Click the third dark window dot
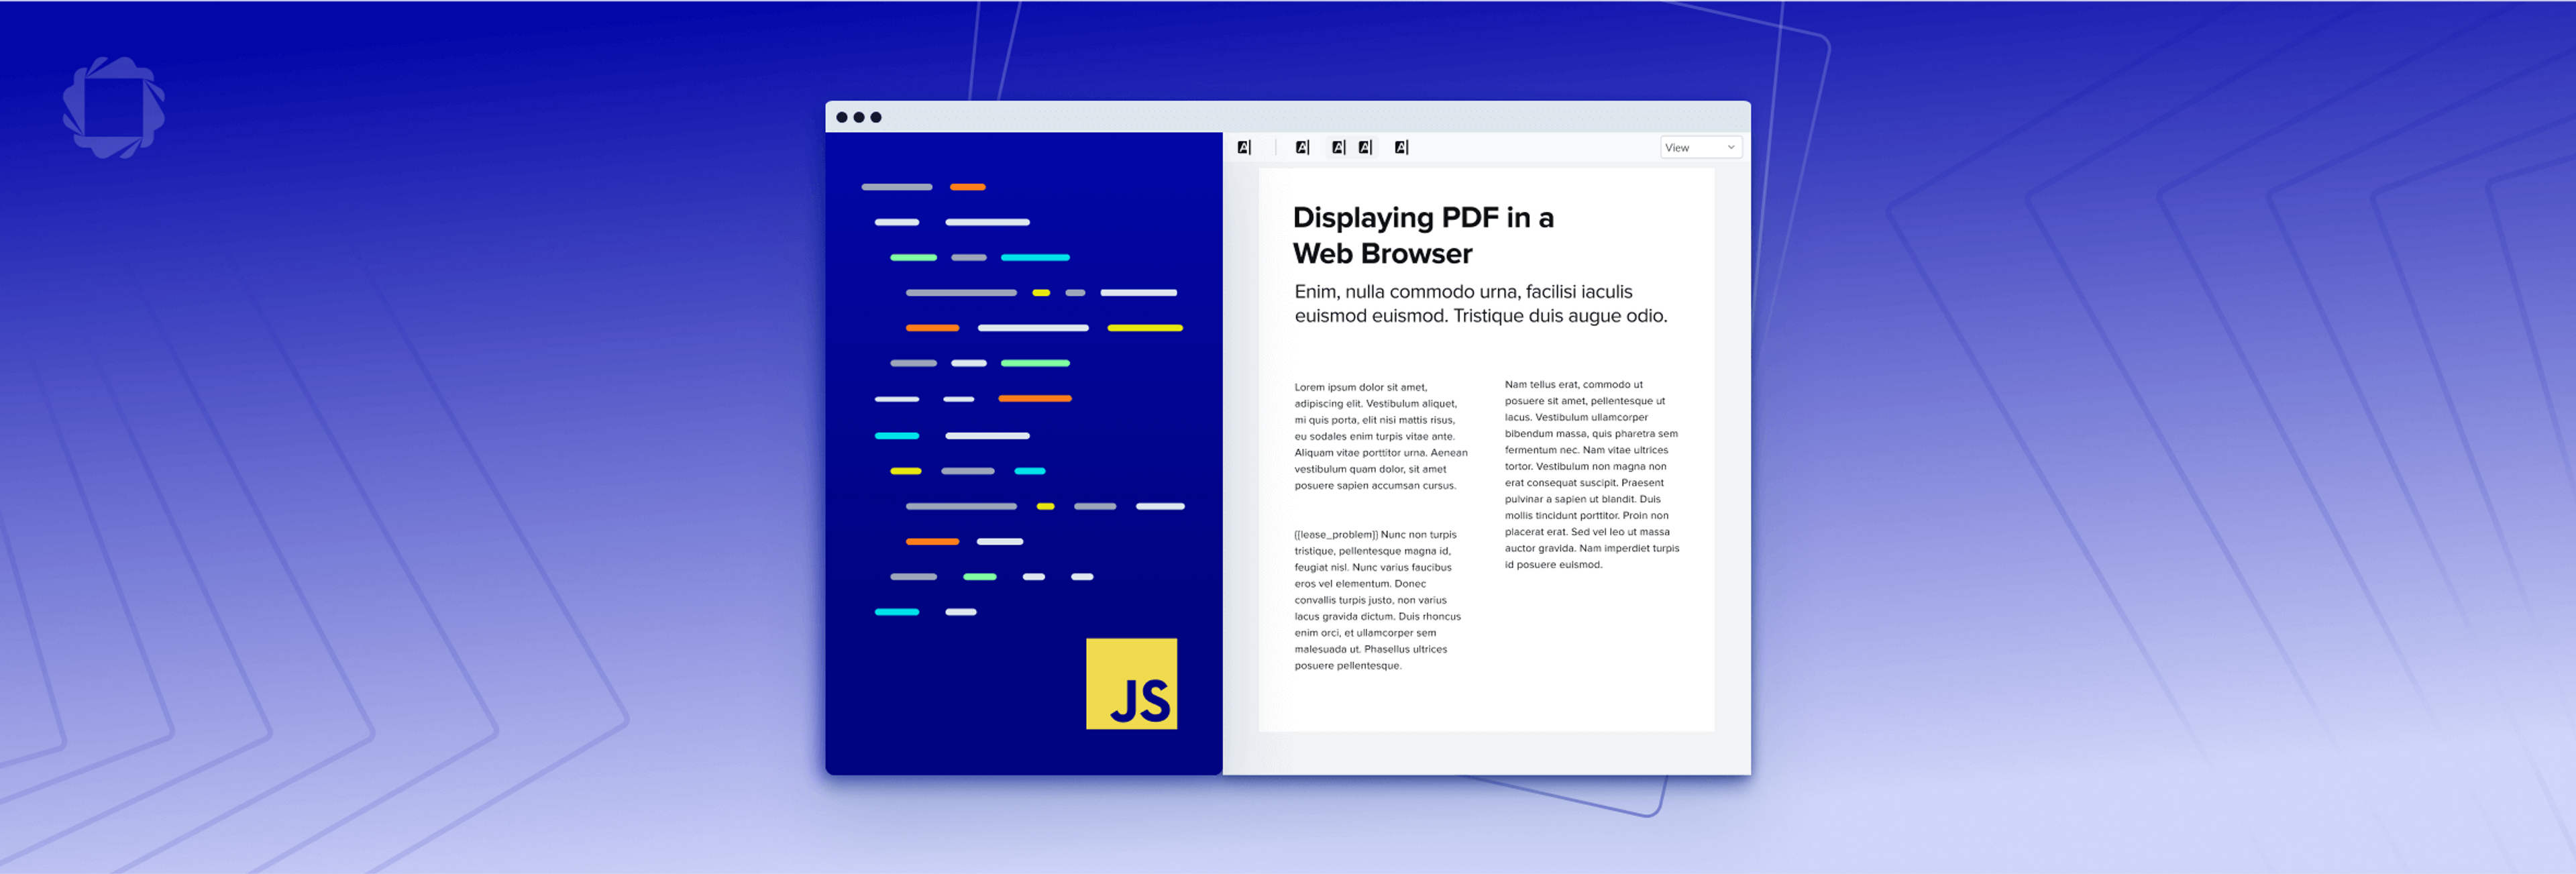This screenshot has width=2576, height=874. 876,117
